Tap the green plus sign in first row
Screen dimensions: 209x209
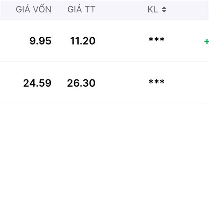click(207, 41)
